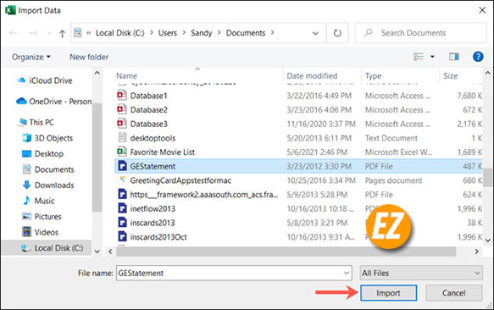Click the Import button
The height and width of the screenshot is (310, 494).
point(388,293)
